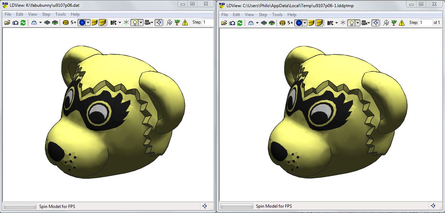The image size is (445, 213).
Task: Click the Step number field in left window
Action: tap(208, 22)
